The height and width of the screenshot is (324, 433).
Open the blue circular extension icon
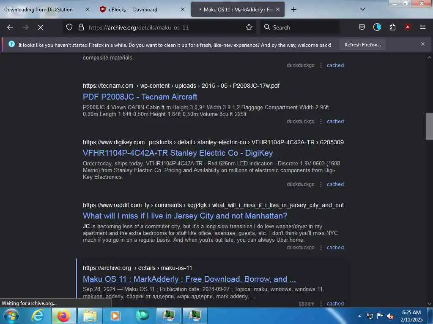377,27
